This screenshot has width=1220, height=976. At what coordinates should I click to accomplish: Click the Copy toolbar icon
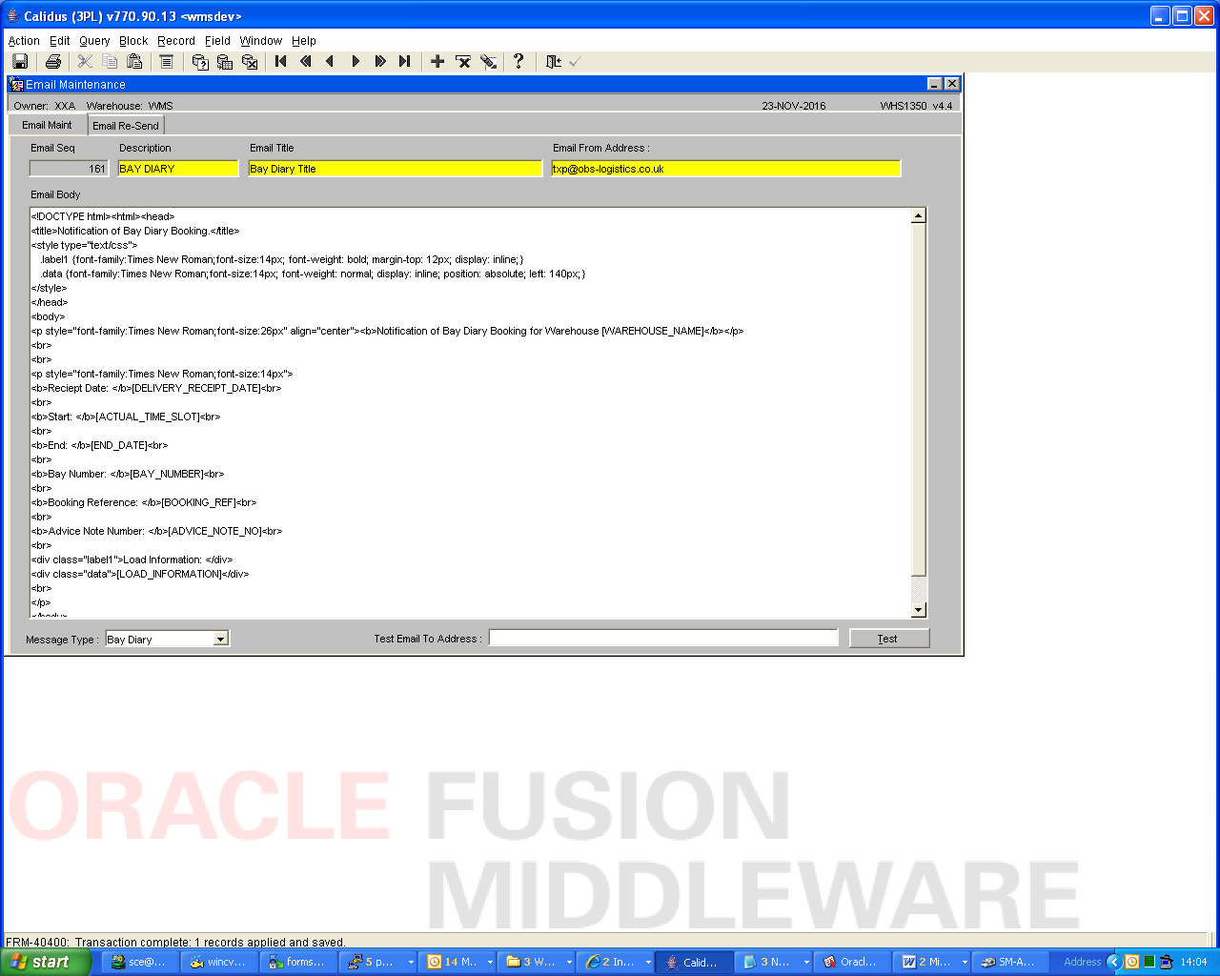(110, 61)
